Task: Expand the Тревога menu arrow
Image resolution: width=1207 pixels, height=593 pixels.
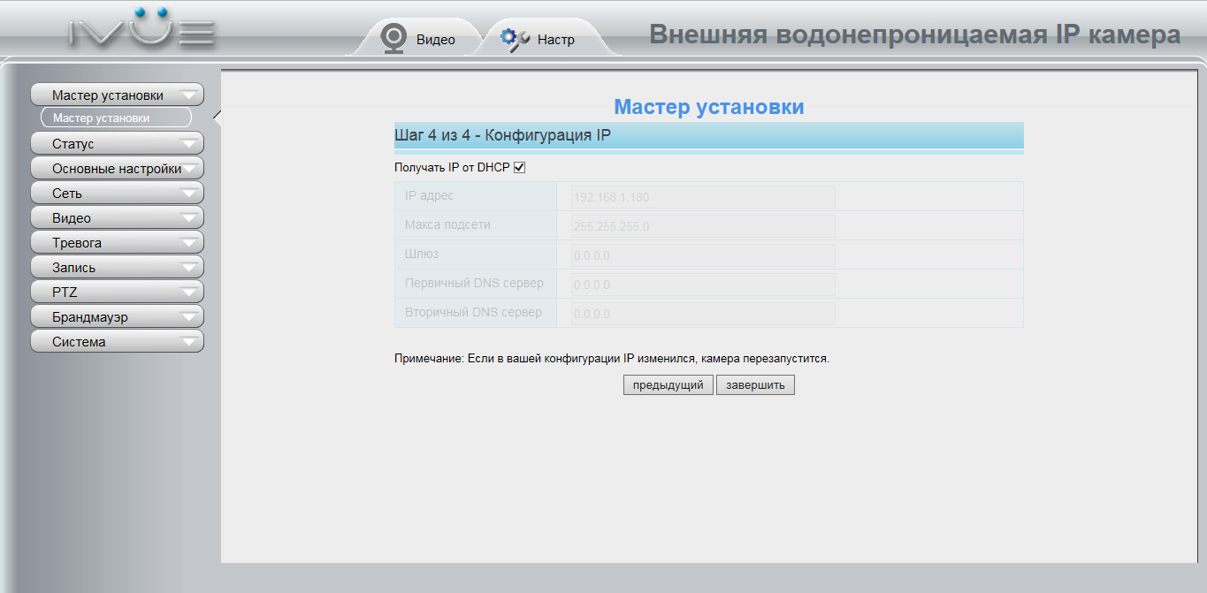Action: (189, 242)
